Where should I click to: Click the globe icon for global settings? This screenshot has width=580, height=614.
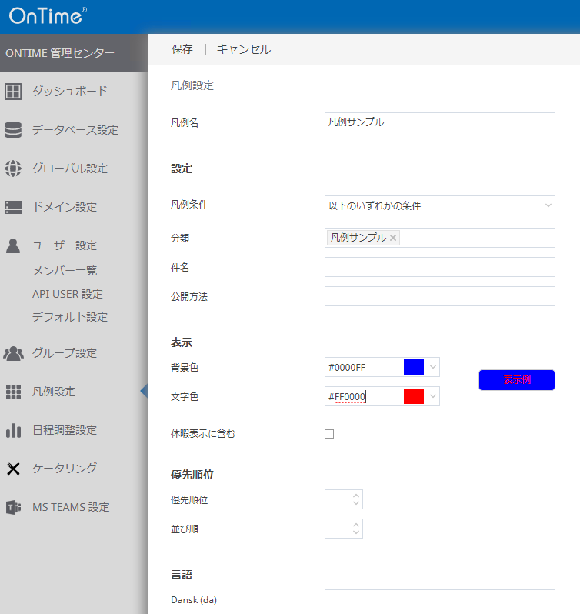(x=13, y=169)
